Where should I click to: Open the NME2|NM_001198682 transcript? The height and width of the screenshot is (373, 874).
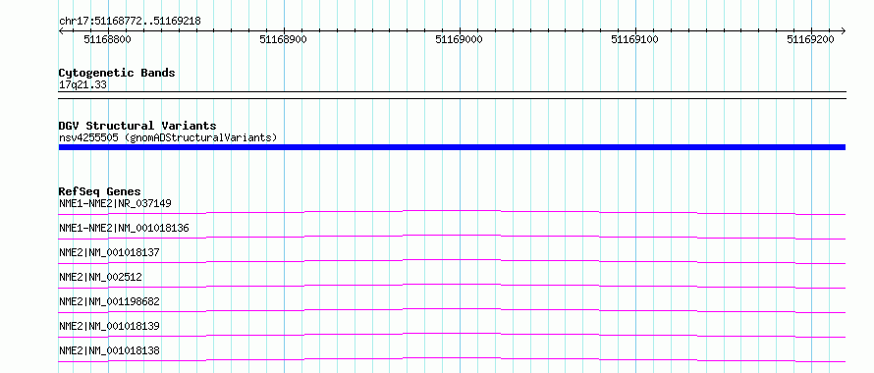tap(109, 301)
